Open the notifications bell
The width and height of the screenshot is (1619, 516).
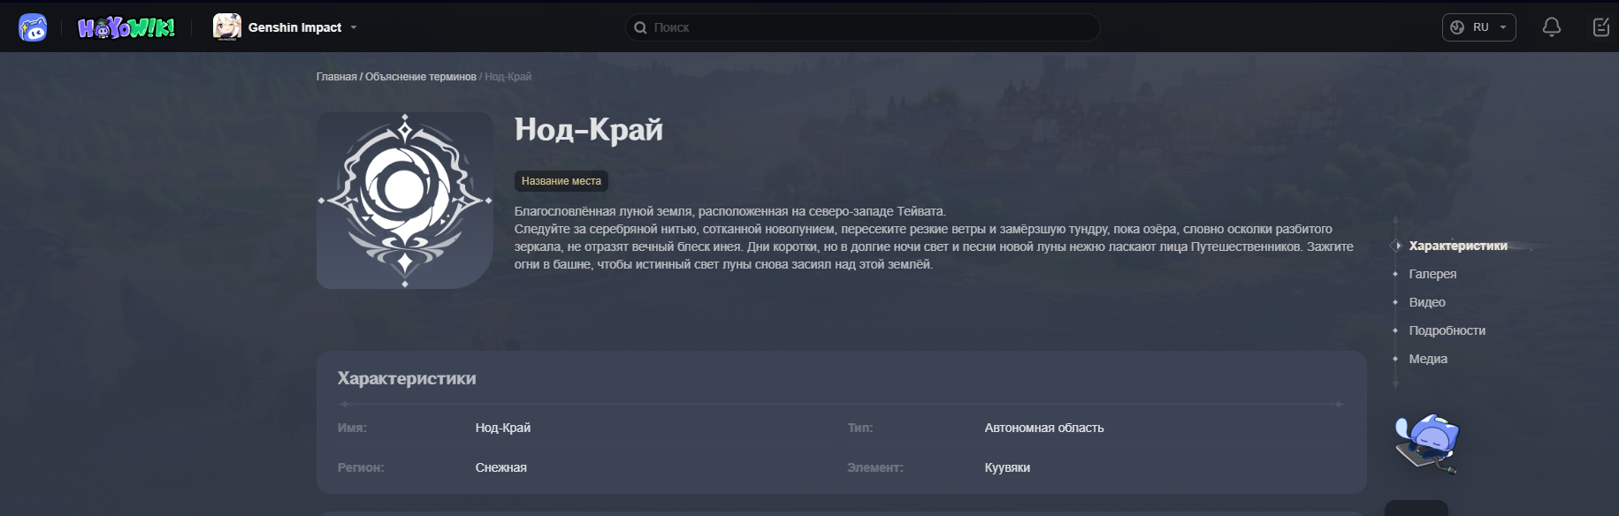[1551, 27]
